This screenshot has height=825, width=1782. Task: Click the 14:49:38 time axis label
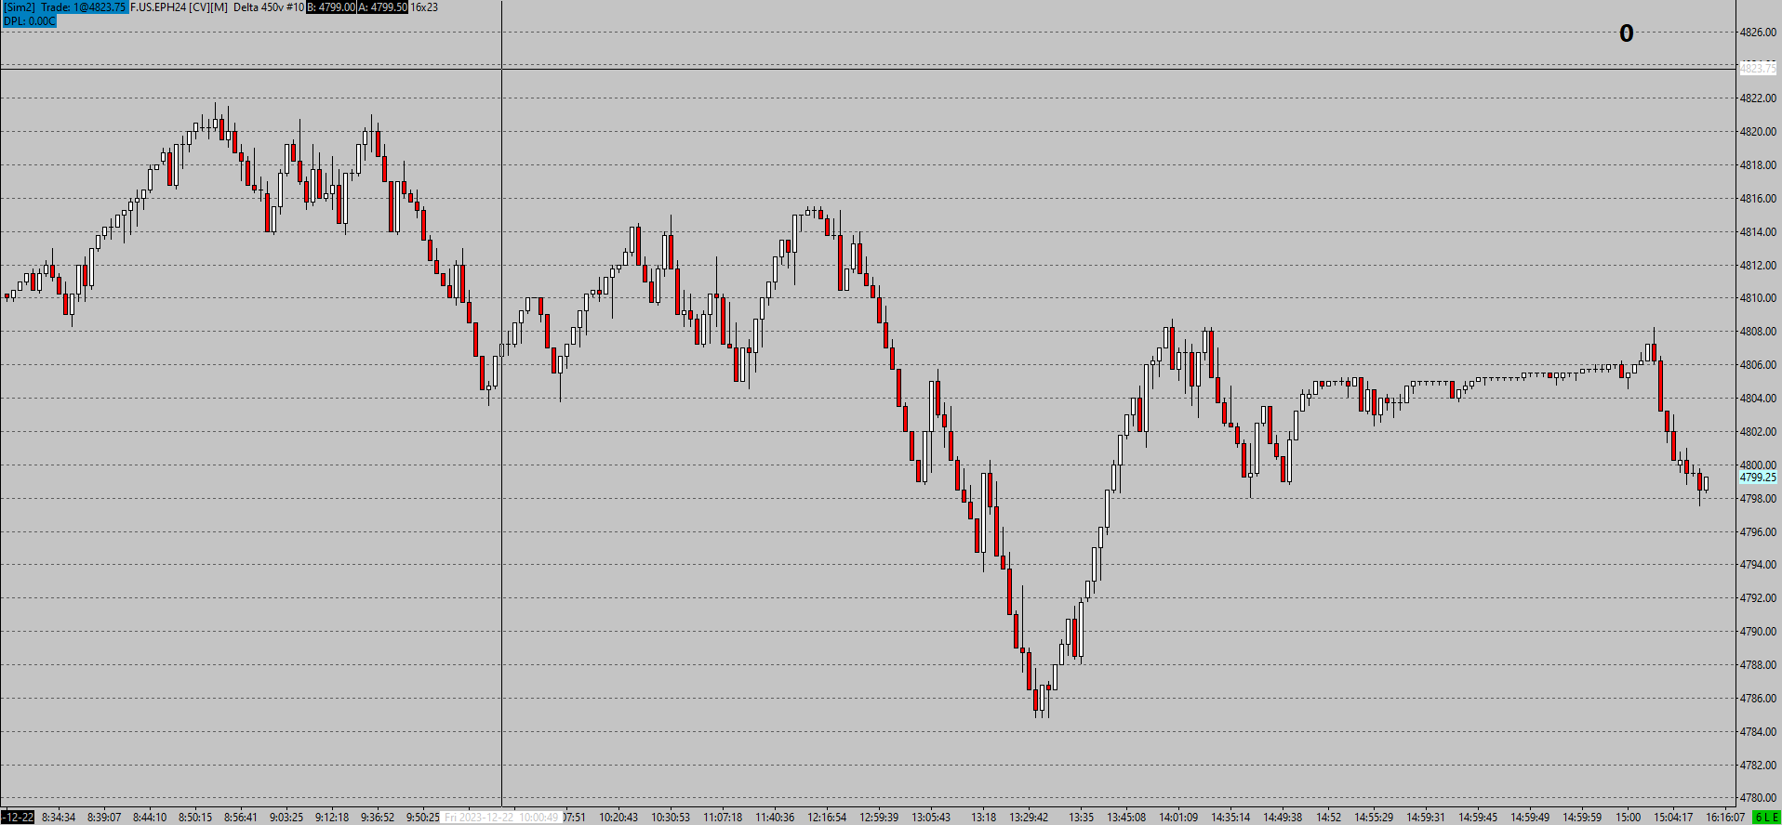pos(1283,818)
